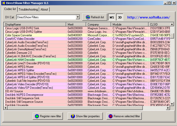
Task: Select the Decklink Still Sequence Source row
Action: coord(87,102)
